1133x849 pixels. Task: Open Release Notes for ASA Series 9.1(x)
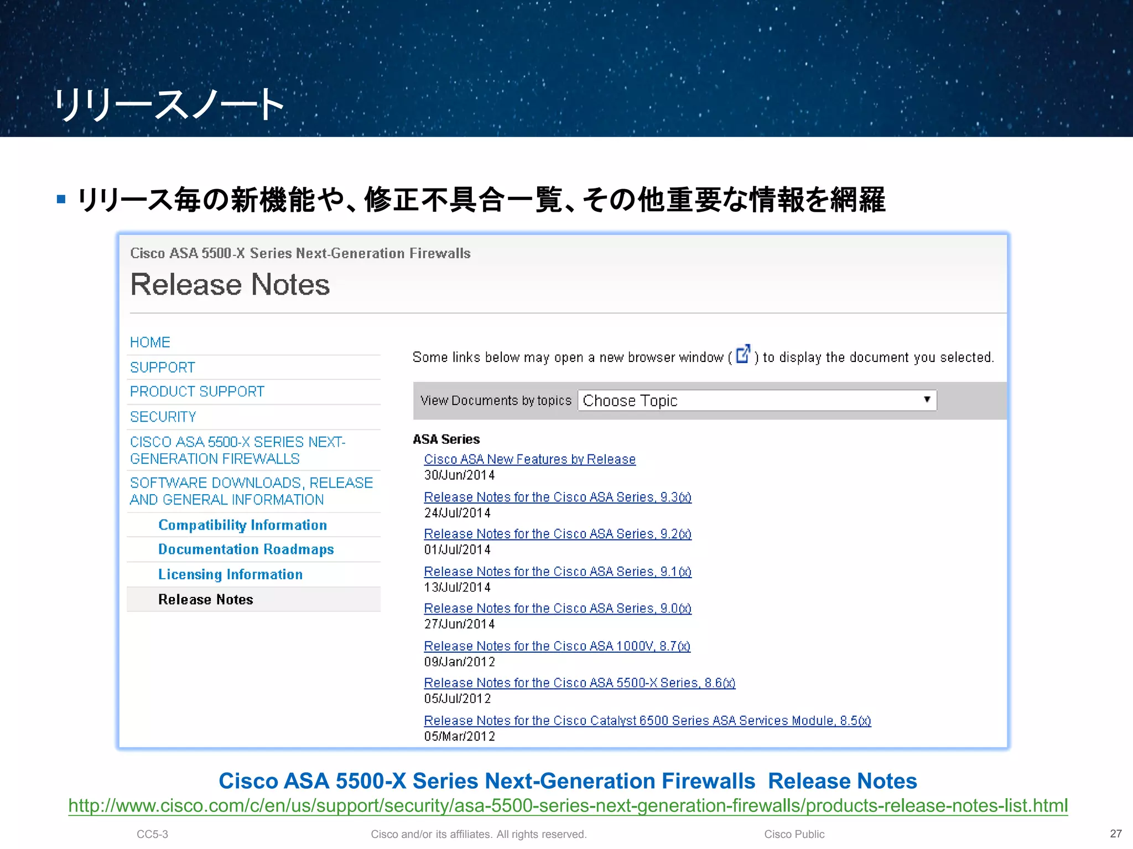(x=558, y=572)
